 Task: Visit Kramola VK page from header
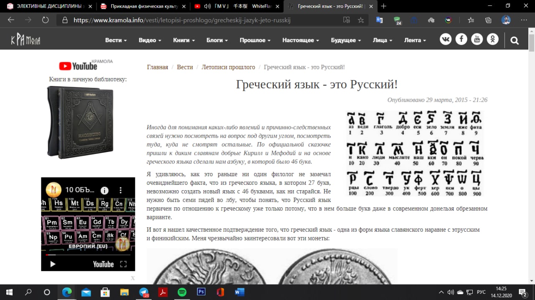tap(446, 39)
